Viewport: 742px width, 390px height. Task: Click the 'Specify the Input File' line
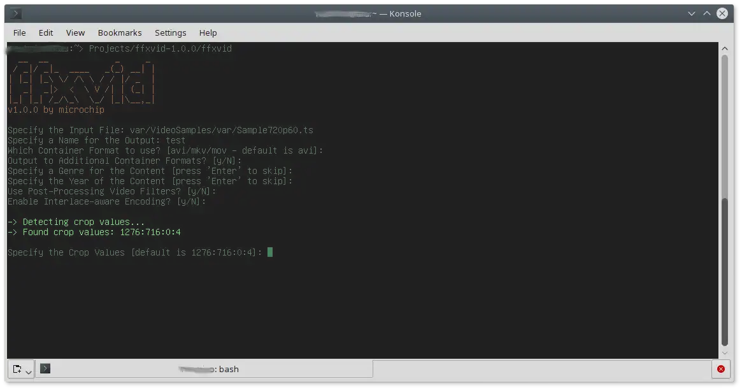[161, 130]
